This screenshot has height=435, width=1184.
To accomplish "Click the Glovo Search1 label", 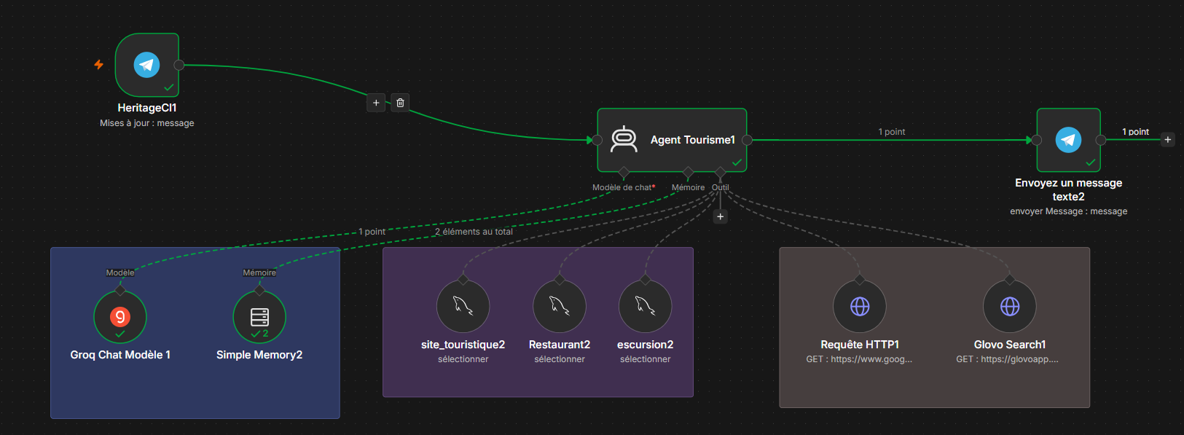I will pyautogui.click(x=1010, y=345).
